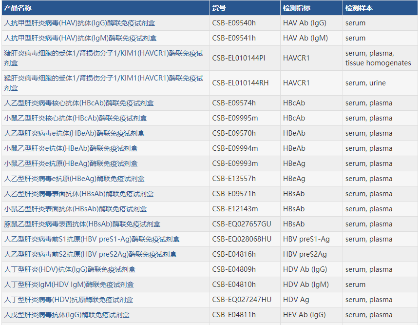420x325 pixels.
Task: Click the 检测样本 column header
Action: [x=359, y=8]
